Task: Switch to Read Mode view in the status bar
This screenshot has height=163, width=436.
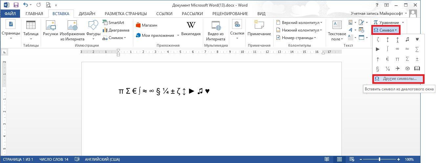Action: (327, 159)
